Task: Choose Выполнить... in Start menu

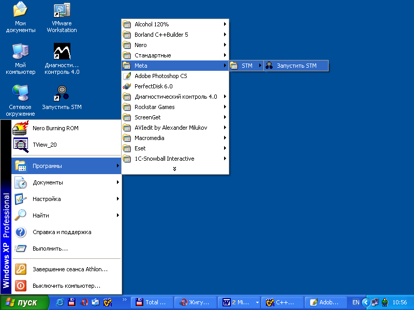Action: pos(67,249)
